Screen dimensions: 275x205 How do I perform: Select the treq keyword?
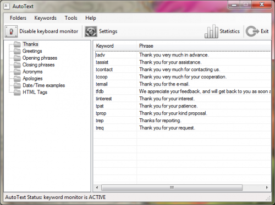[100, 128]
